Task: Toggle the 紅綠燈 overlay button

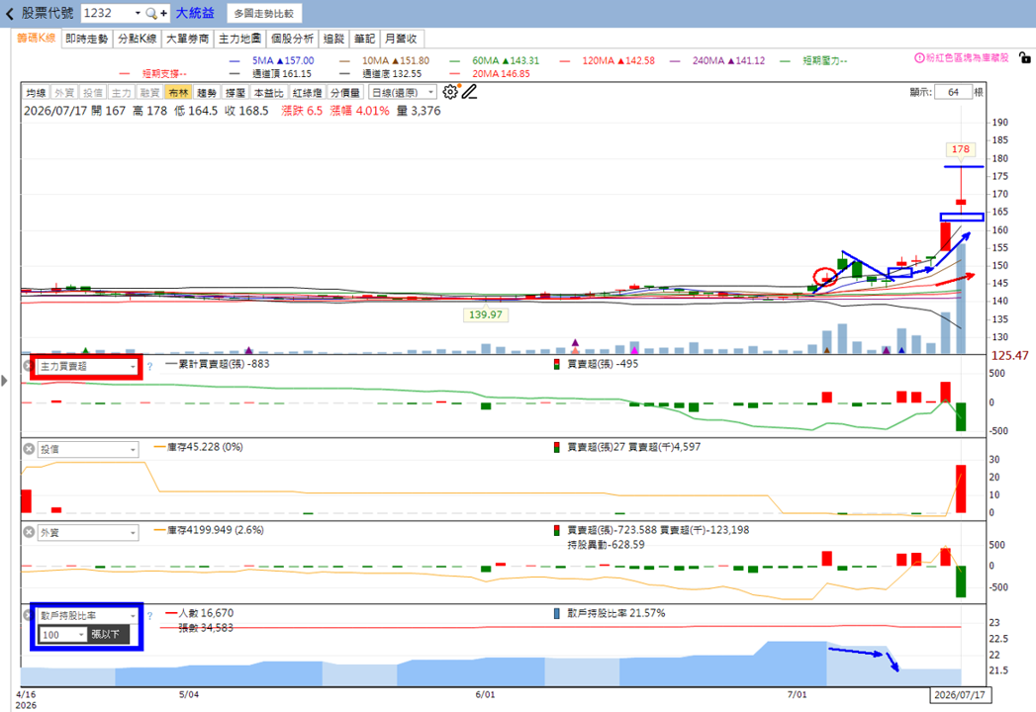Action: coord(307,93)
